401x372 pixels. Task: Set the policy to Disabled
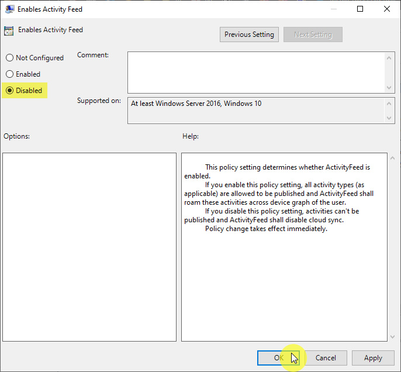[x=9, y=91]
